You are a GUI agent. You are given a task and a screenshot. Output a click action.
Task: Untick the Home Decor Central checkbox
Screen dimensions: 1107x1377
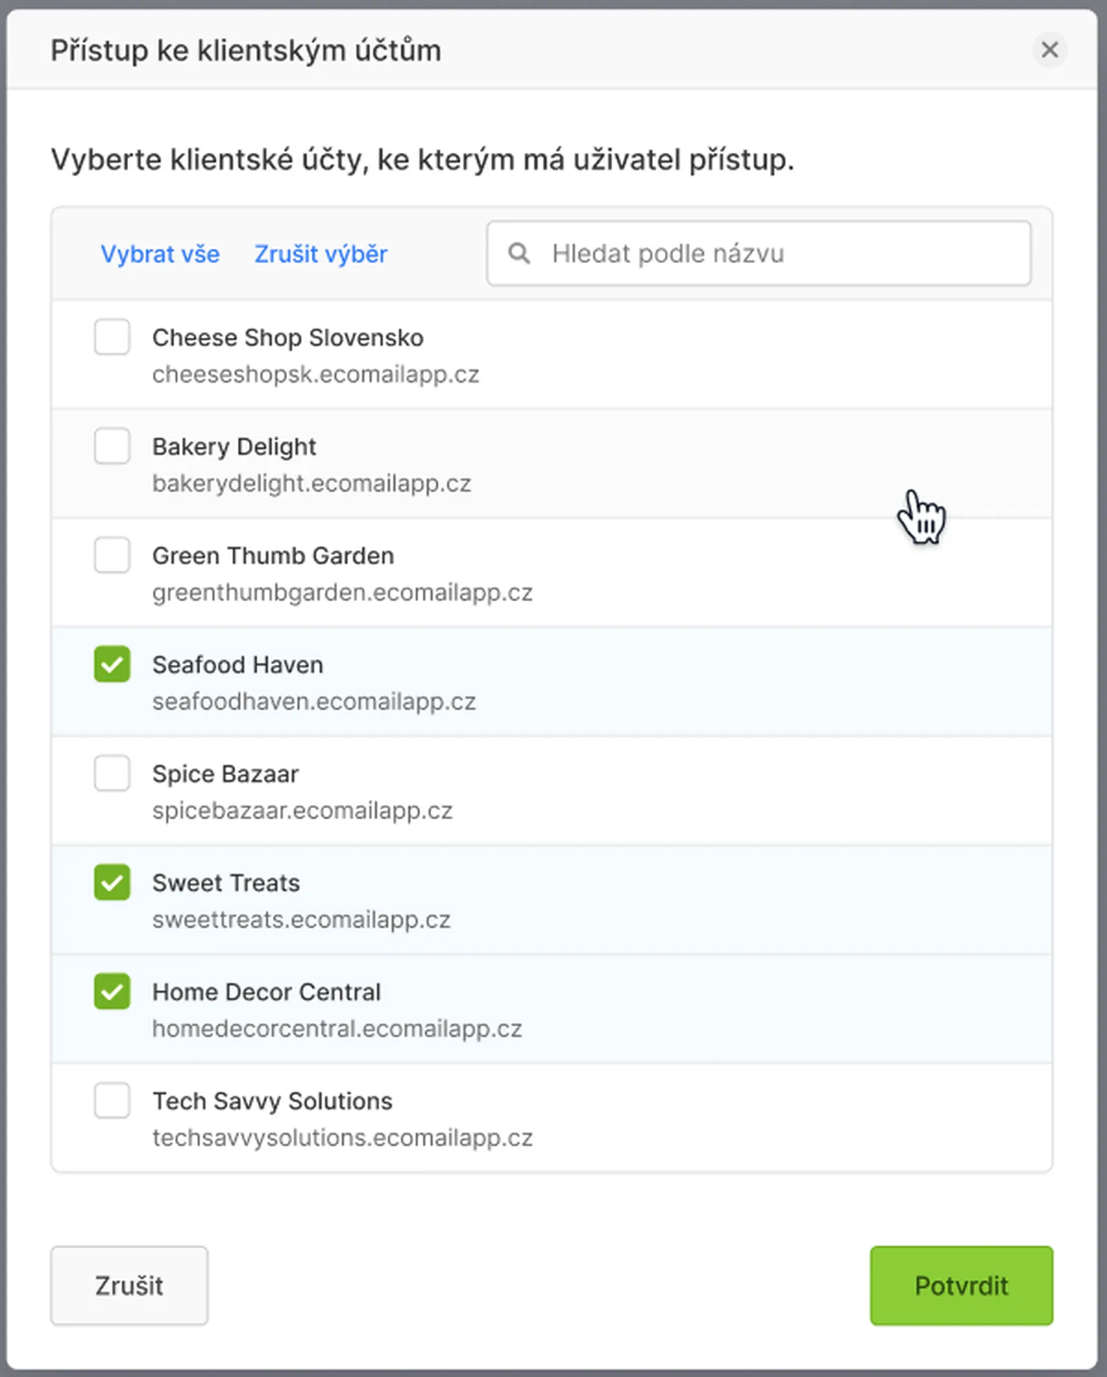click(112, 991)
